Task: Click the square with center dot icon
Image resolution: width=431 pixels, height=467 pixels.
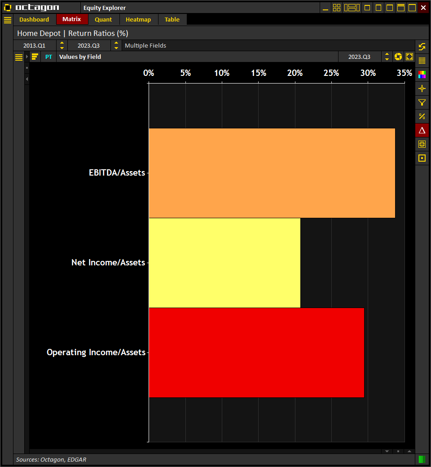Action: [422, 158]
